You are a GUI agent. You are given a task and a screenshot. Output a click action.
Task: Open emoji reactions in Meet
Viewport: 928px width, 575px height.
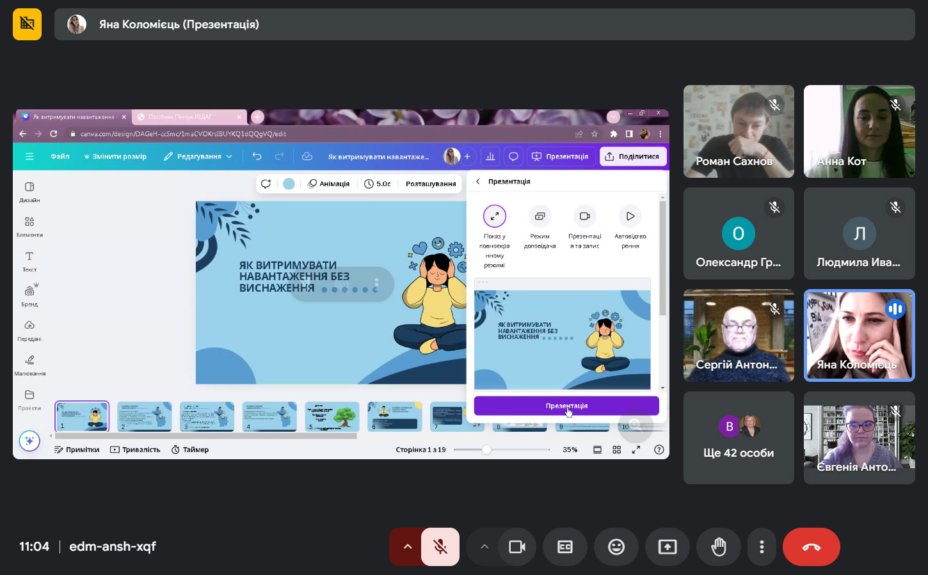coord(616,547)
